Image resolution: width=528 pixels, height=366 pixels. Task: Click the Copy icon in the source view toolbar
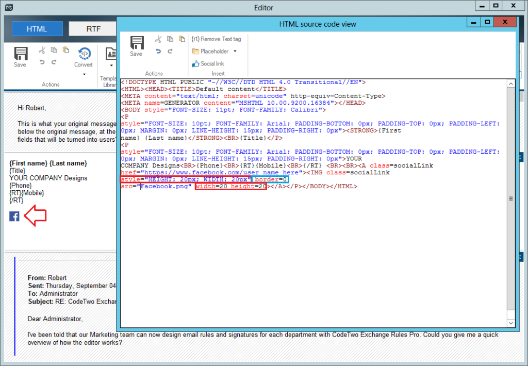(170, 39)
